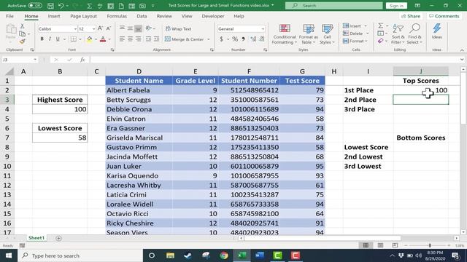The image size is (467, 262).
Task: Select cell containing Debbie Orona
Action: pos(139,109)
